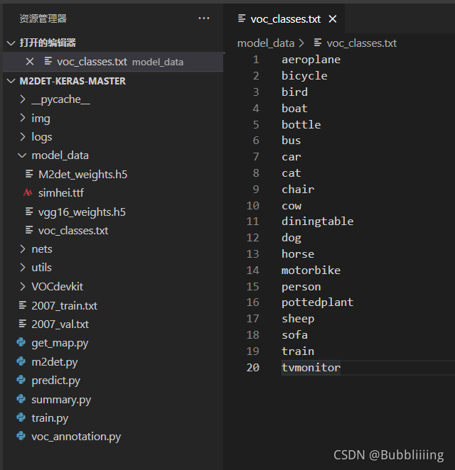
Task: Click the red font icon of simhei.ttf
Action: 28,192
